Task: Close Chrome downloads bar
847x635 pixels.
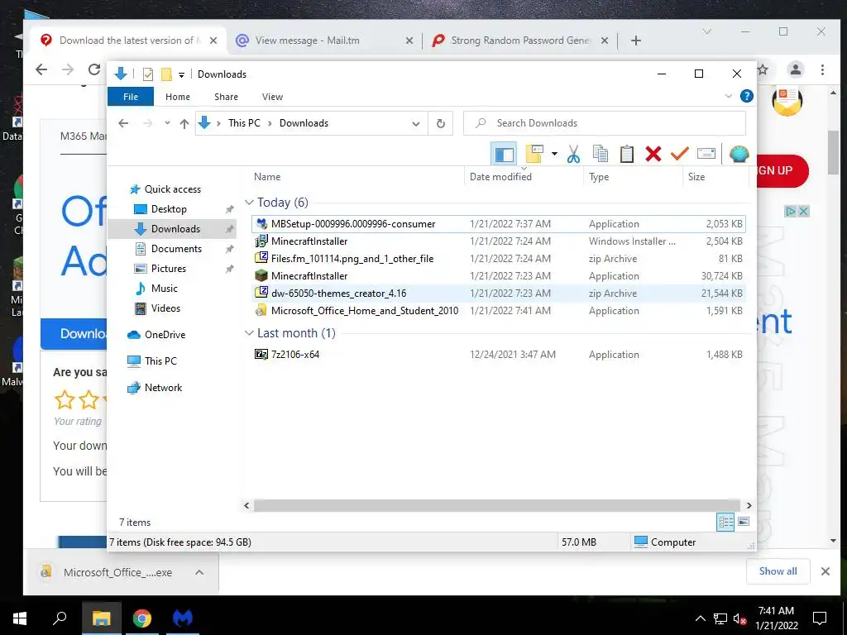Action: click(x=825, y=571)
